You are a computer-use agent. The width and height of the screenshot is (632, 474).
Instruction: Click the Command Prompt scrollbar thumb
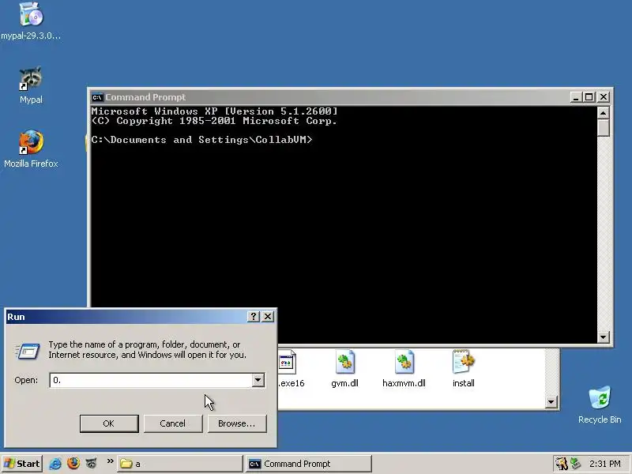click(x=603, y=127)
